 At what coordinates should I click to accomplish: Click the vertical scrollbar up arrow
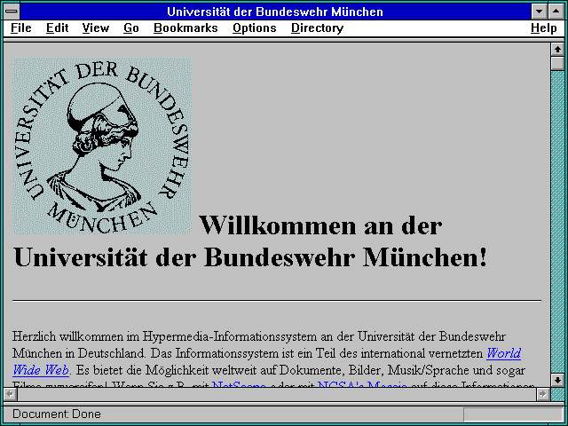(557, 50)
